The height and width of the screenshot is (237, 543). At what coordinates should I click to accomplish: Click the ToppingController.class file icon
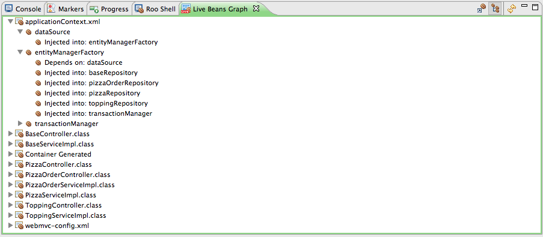click(19, 205)
